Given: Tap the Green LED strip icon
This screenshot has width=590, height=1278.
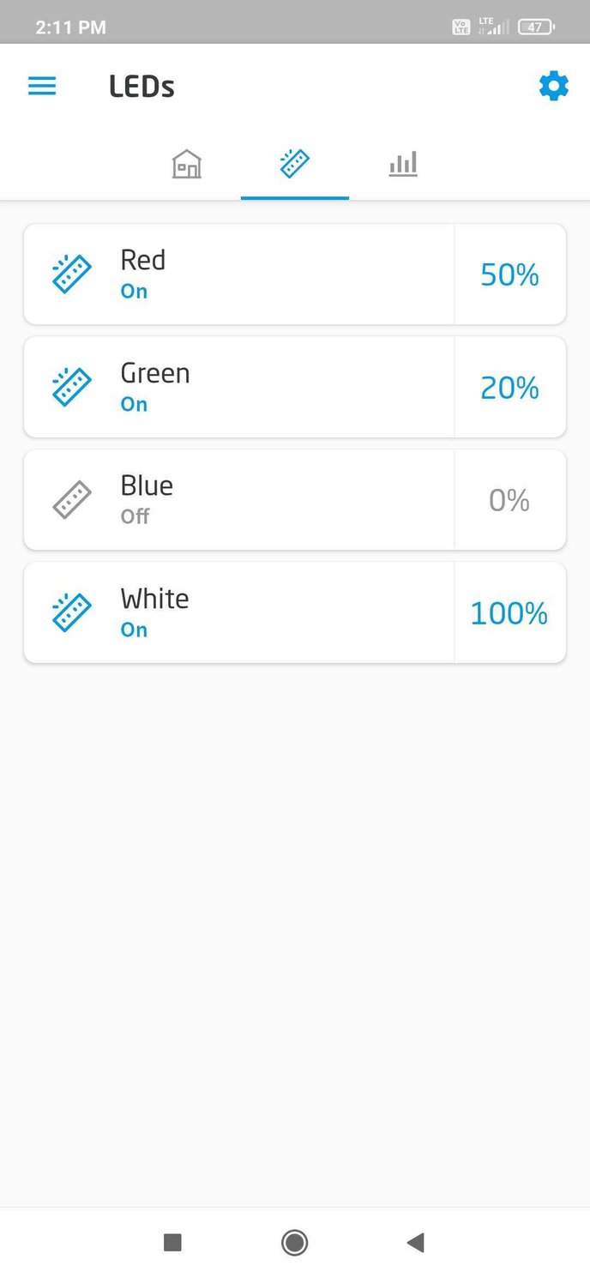Looking at the screenshot, I should click(x=72, y=387).
